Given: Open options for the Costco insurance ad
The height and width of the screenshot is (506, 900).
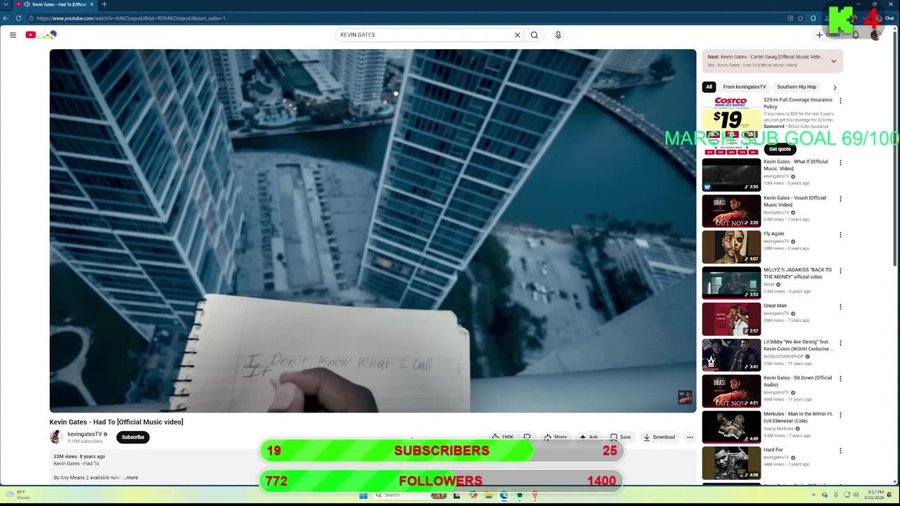Looking at the screenshot, I should click(x=840, y=100).
